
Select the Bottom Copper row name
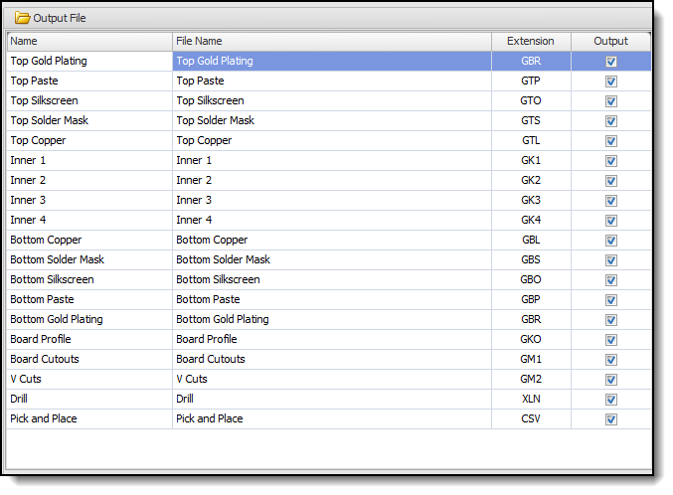click(x=89, y=240)
